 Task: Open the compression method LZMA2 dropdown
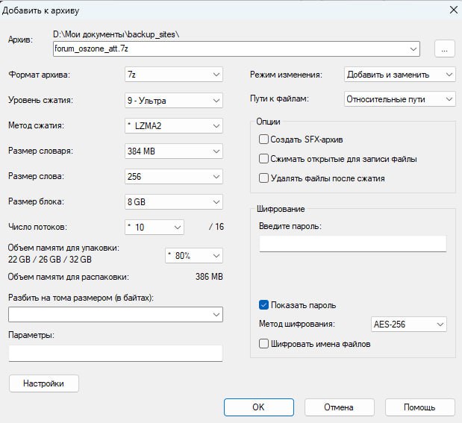tap(174, 125)
